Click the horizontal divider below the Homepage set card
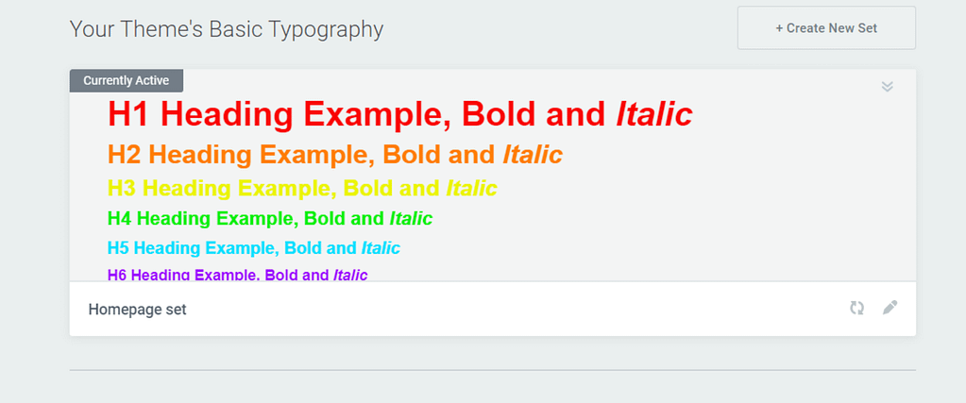The image size is (966, 403). [492, 370]
